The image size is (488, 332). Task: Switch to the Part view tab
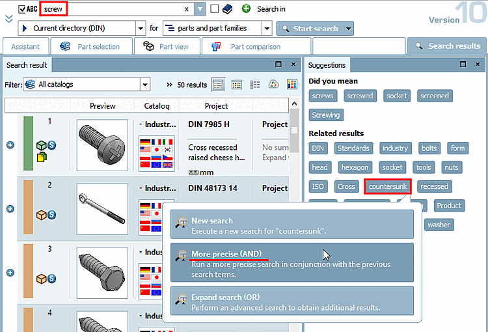pyautogui.click(x=167, y=47)
